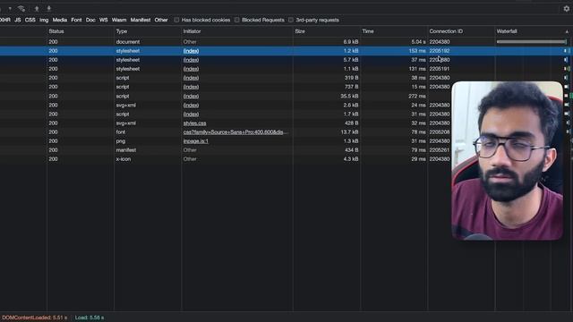Filter requests by CSS type
Viewport: 573px width, 322px height.
(30, 20)
